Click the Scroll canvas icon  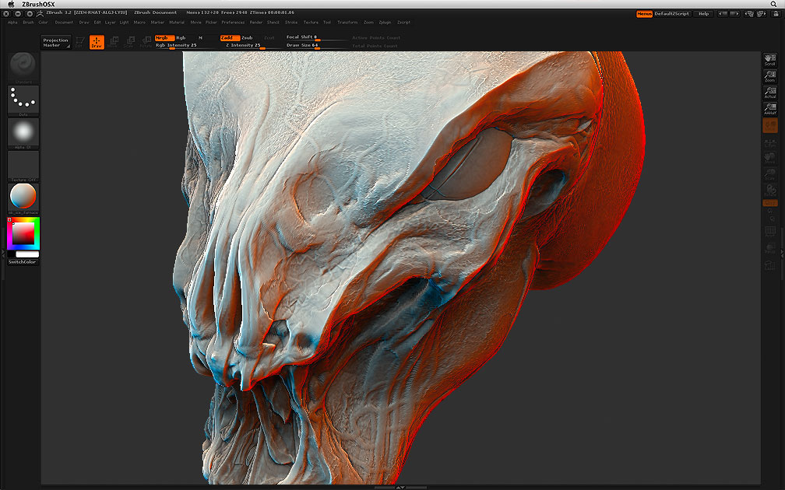pyautogui.click(x=770, y=59)
